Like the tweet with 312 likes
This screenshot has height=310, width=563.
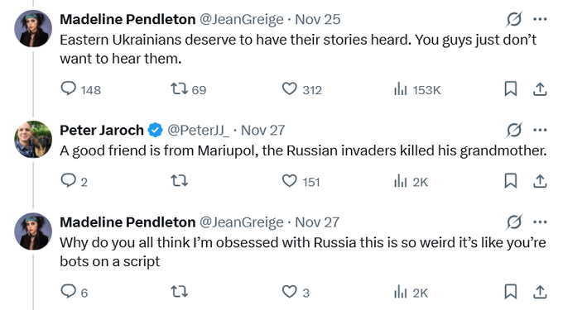coord(301,89)
